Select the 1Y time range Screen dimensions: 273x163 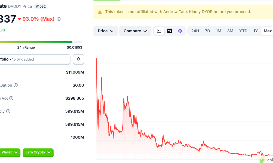click(256, 31)
